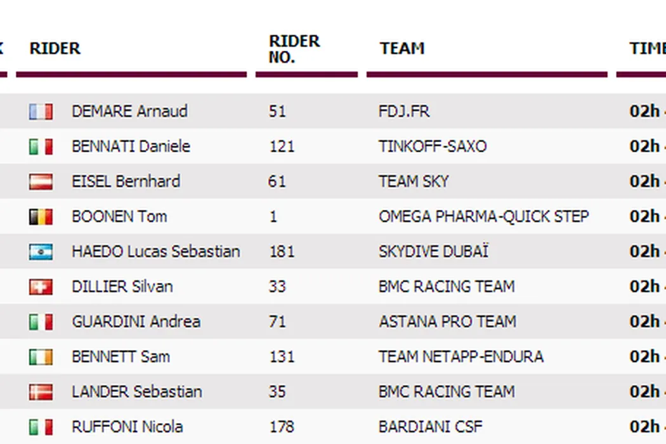This screenshot has height=444, width=666.
Task: Click the Austrian flag next to Eisel
Action: pos(41,181)
